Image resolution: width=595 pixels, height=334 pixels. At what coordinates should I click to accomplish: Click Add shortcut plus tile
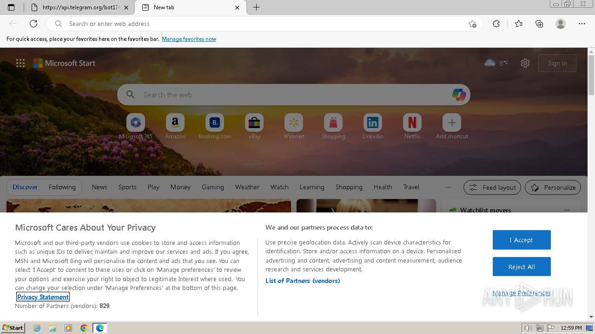pos(452,126)
